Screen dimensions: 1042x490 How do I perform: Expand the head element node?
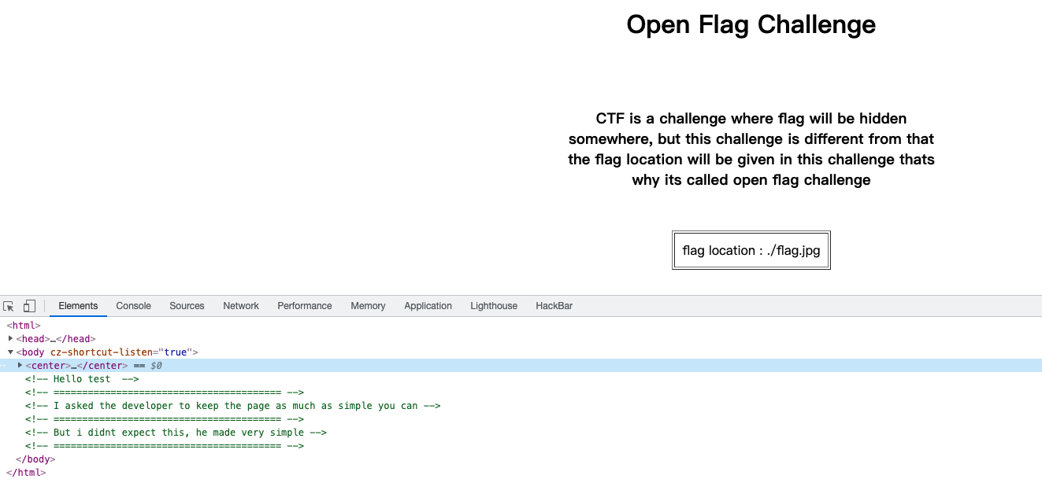click(x=11, y=339)
